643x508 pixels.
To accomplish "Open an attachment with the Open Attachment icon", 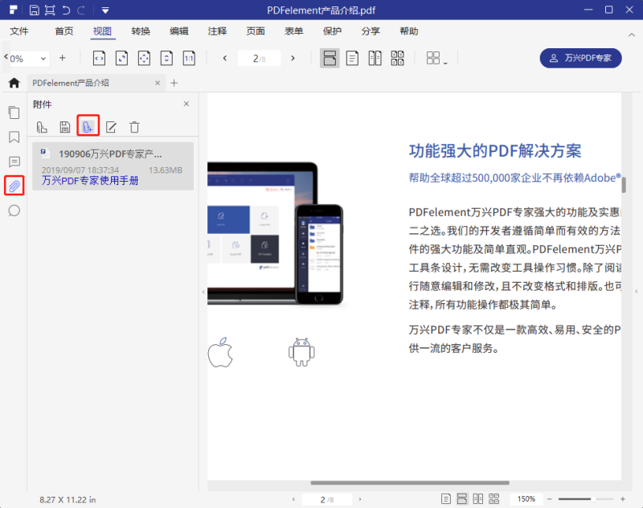I will coord(41,126).
